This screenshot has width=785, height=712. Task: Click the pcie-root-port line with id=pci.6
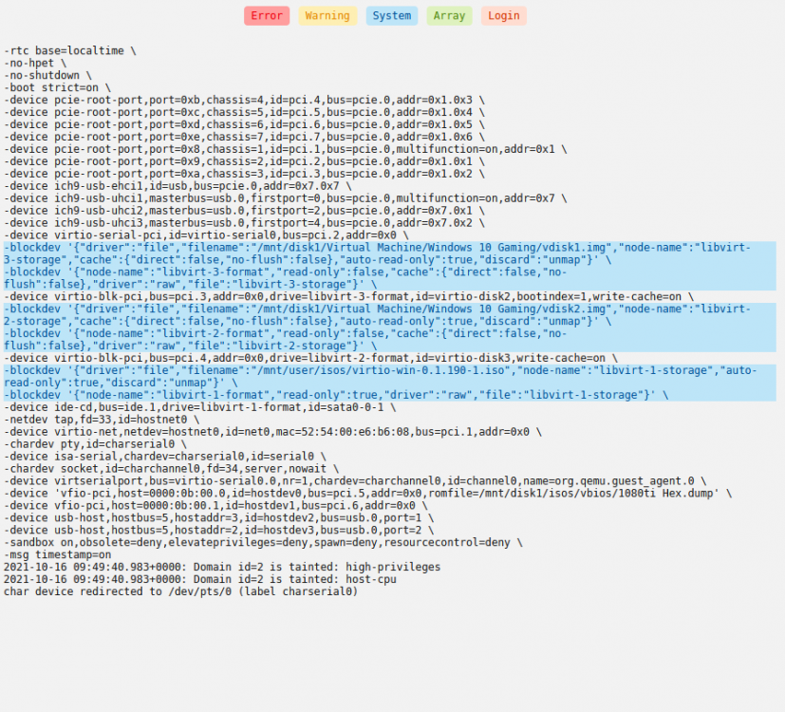(x=244, y=124)
